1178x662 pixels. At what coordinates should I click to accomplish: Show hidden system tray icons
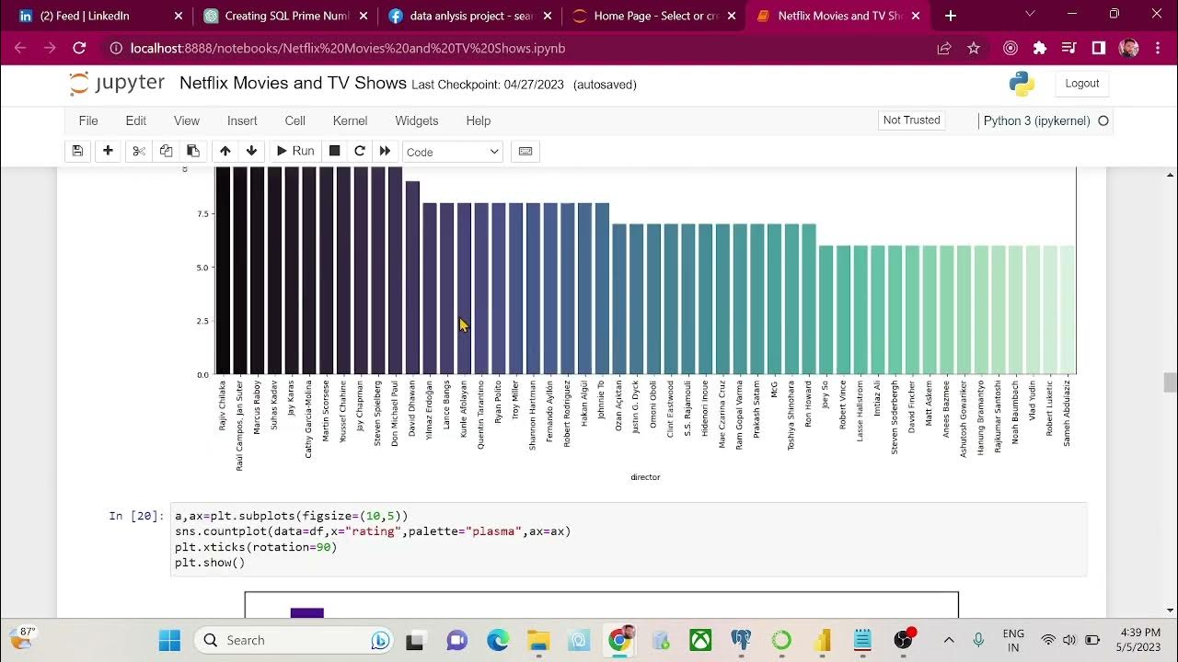point(949,640)
